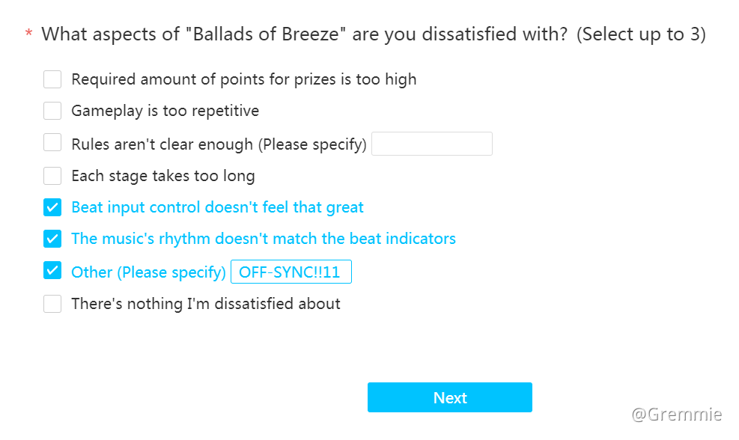Check "Each stage takes too long"

coord(52,175)
